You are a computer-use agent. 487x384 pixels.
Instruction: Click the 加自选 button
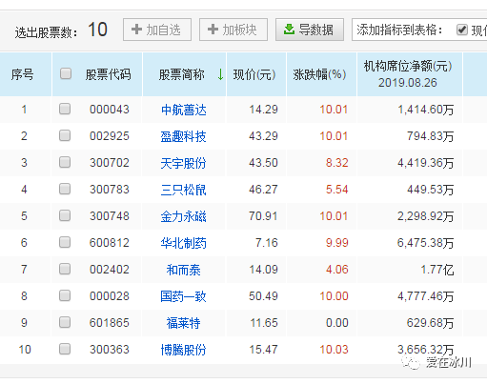tap(157, 30)
